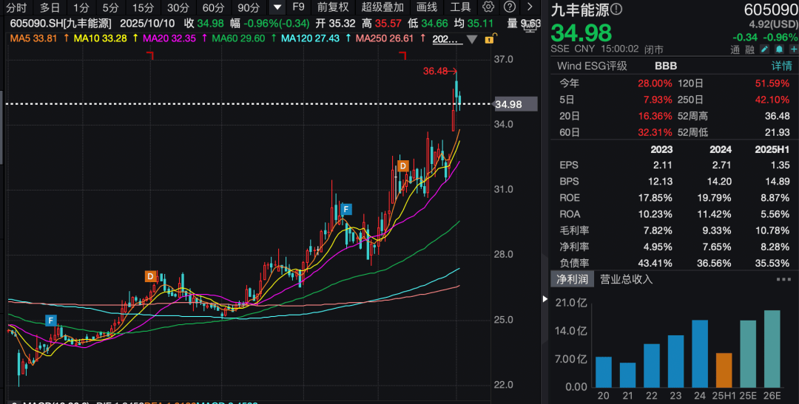
Task: Toggle 超级叠加 overlay option
Action: [x=382, y=7]
